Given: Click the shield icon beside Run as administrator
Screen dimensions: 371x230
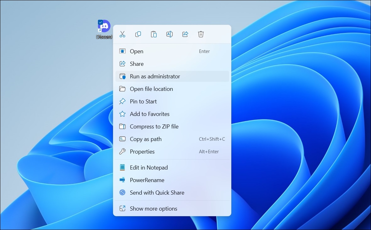Looking at the screenshot, I should pos(122,76).
